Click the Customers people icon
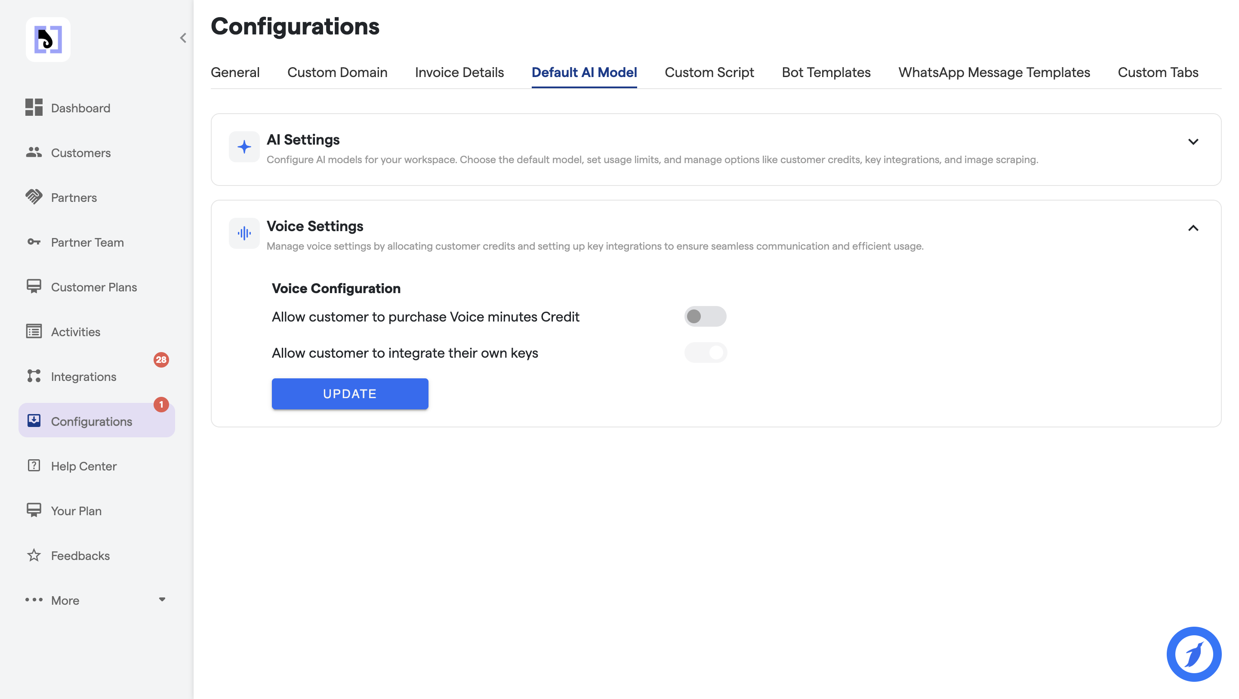Screen dimensions: 1239x699 [34, 152]
